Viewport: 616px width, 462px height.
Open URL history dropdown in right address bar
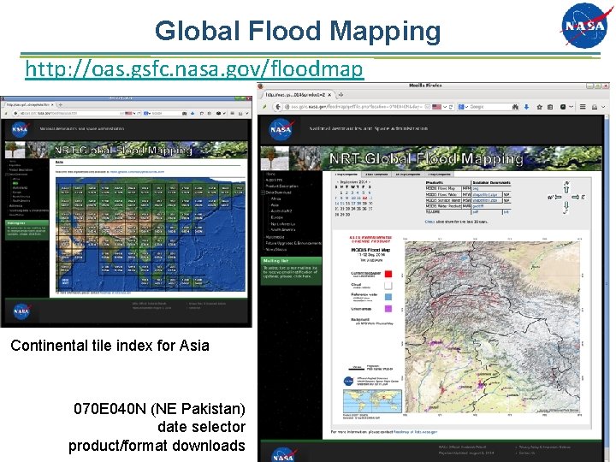(445, 107)
